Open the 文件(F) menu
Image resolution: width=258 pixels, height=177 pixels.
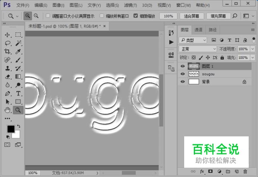point(23,5)
